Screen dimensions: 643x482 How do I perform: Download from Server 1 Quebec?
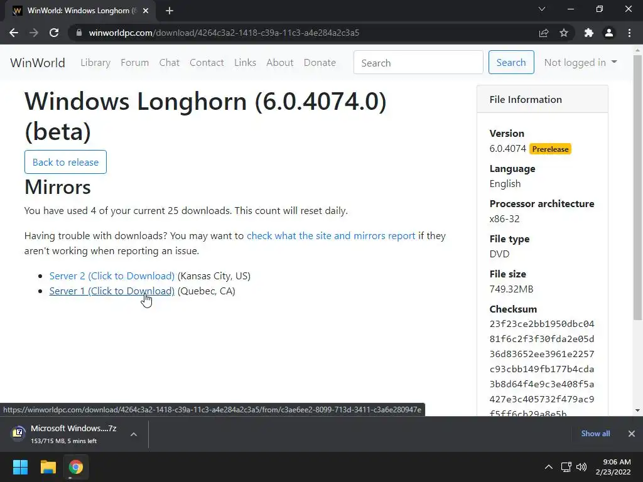click(x=112, y=291)
